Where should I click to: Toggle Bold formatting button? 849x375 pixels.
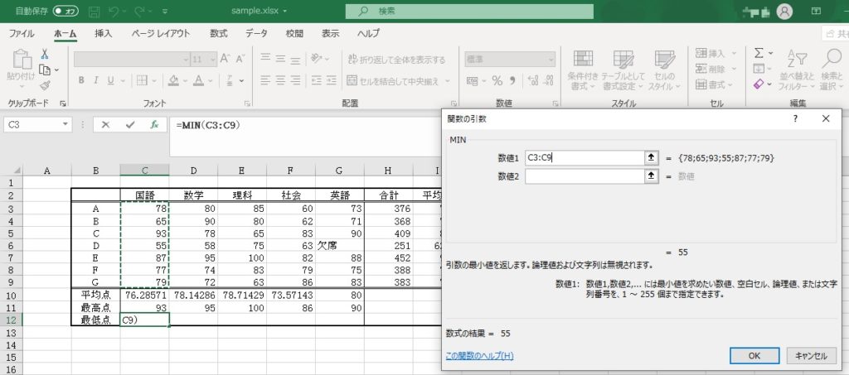point(81,80)
